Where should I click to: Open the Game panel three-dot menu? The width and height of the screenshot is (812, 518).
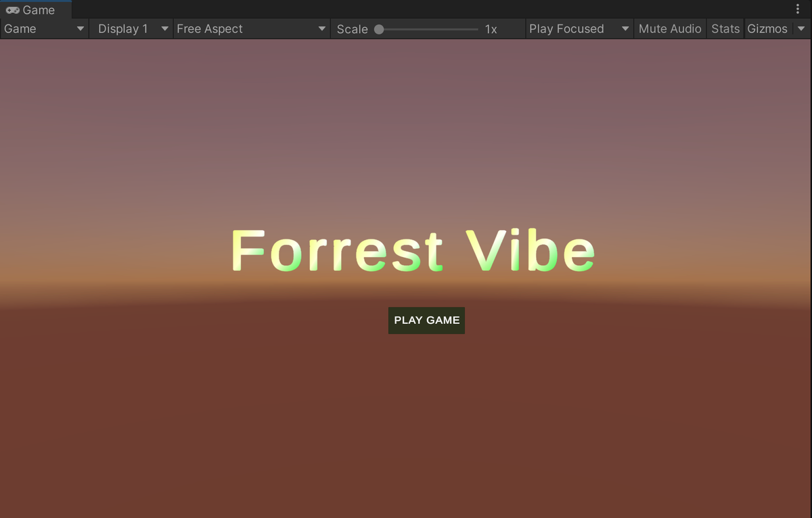798,9
